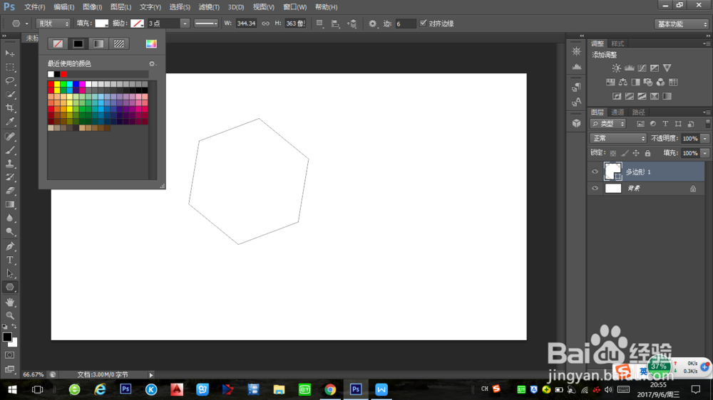Select the Crop tool

coord(10,108)
